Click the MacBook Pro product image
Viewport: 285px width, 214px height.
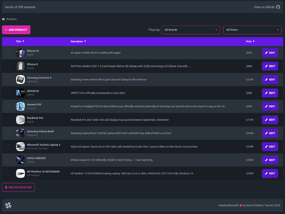[x=20, y=120]
